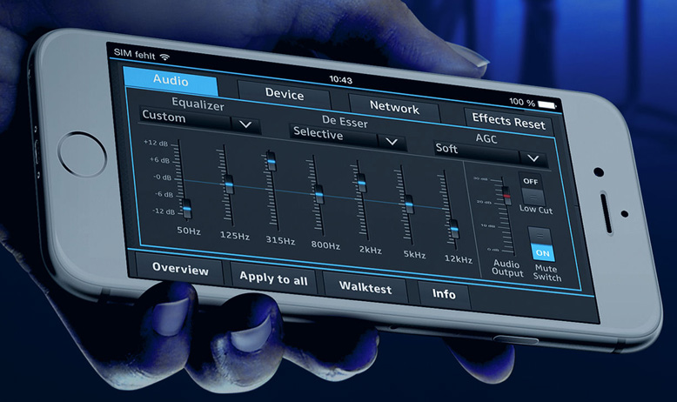Expand the Equalizer Custom dropdown
677x402 pixels.
[x=198, y=121]
